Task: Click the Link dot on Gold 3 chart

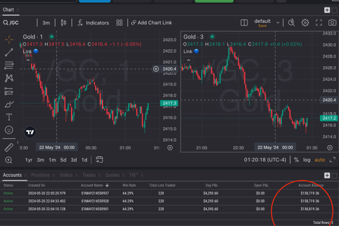Action: tap(196, 51)
